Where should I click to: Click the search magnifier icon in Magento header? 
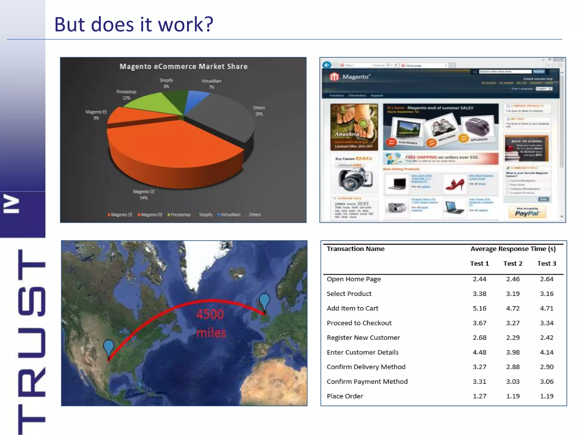coord(475,72)
